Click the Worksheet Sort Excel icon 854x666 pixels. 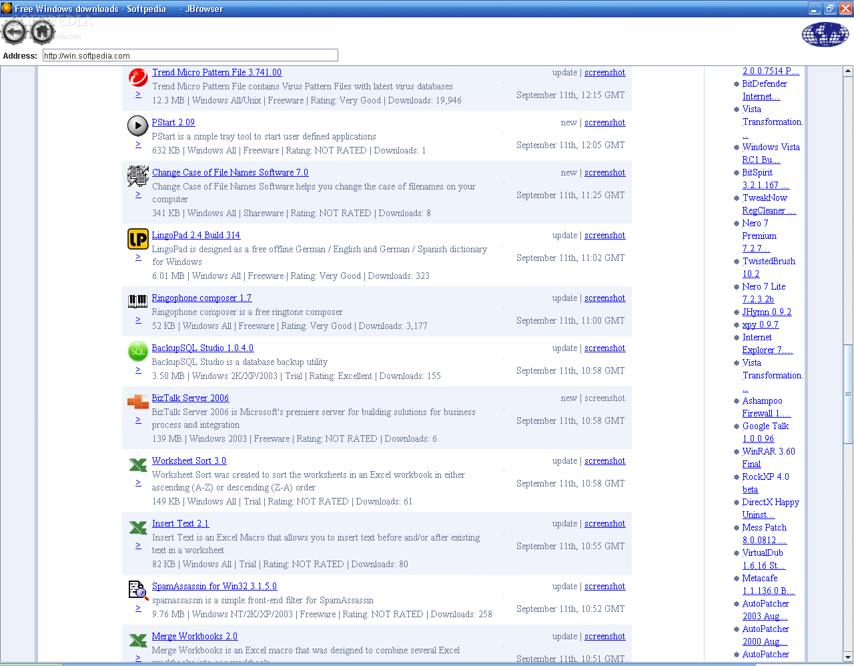pos(138,464)
